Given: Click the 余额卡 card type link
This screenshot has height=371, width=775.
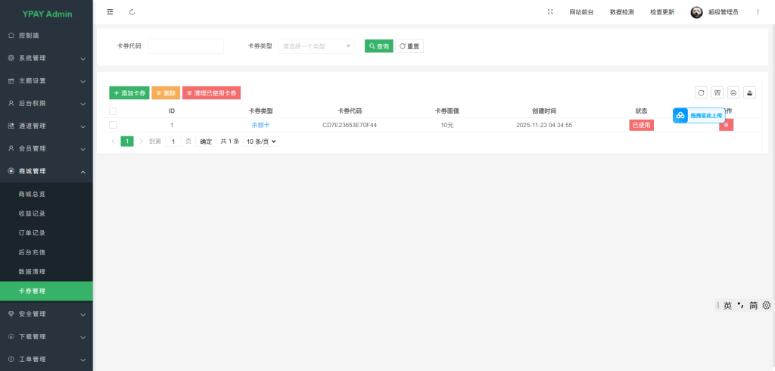Looking at the screenshot, I should 260,125.
